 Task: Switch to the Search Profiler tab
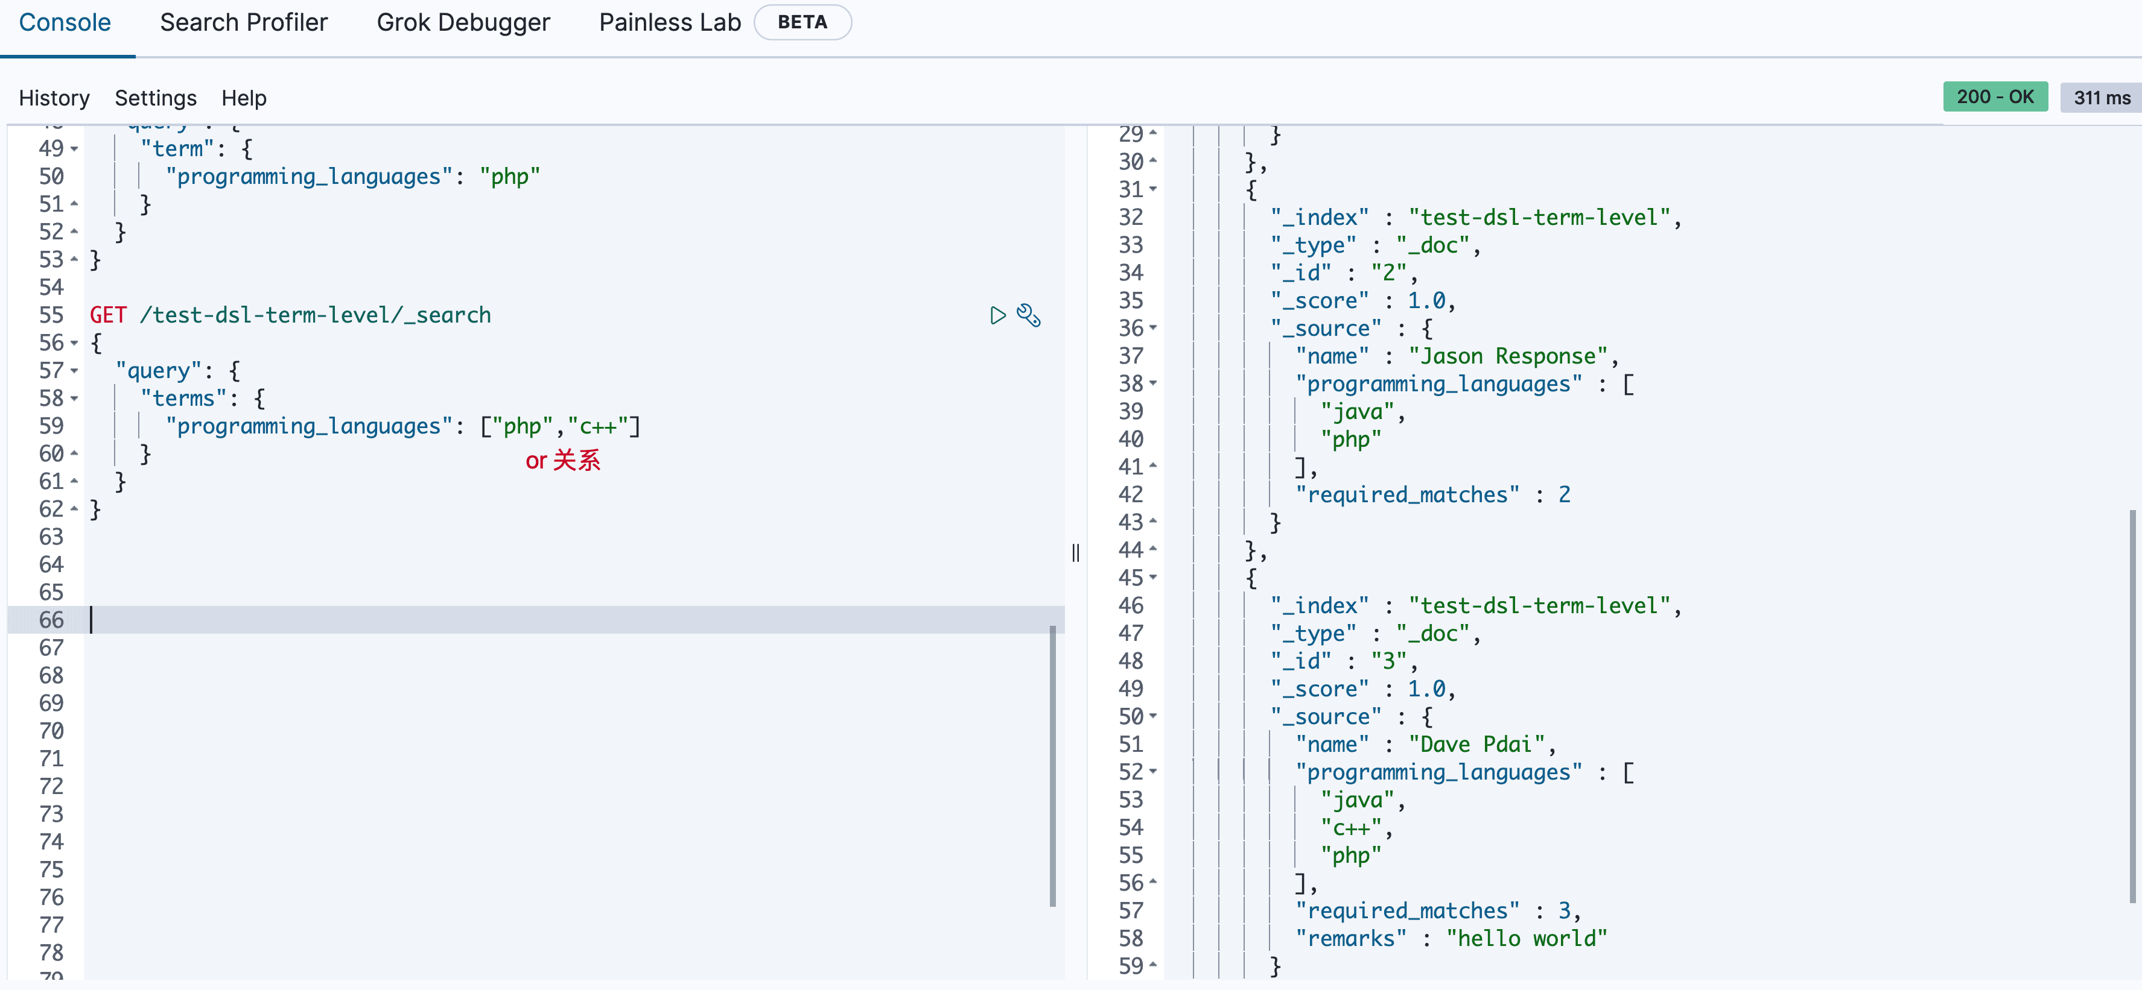point(244,22)
